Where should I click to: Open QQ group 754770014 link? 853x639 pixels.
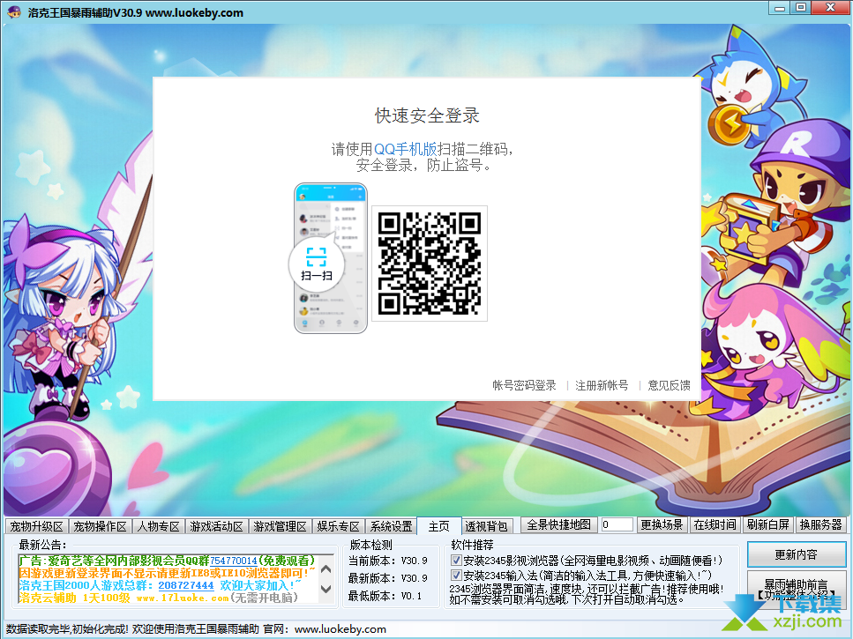(233, 561)
